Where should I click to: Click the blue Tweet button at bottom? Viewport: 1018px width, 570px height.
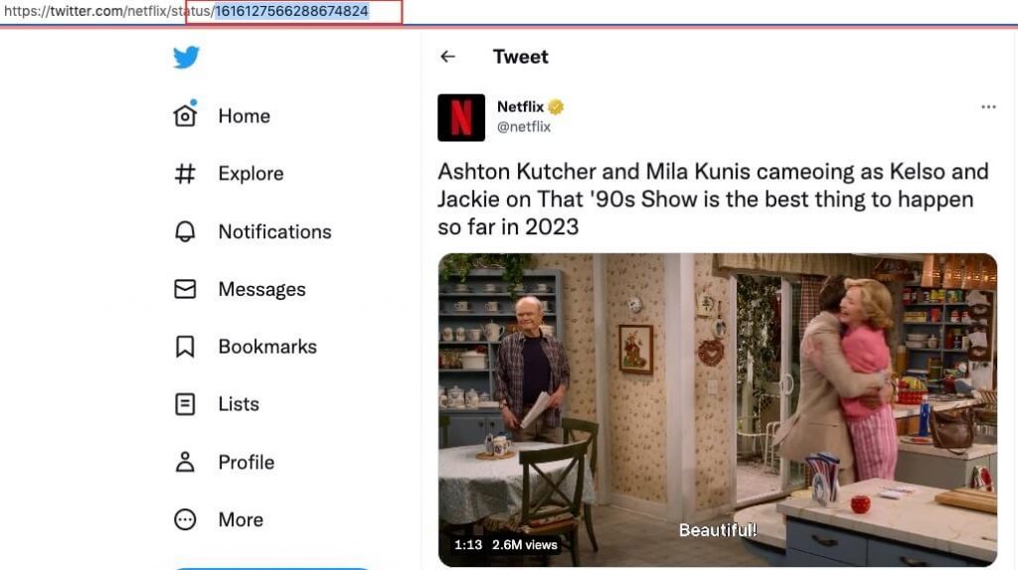(x=272, y=568)
